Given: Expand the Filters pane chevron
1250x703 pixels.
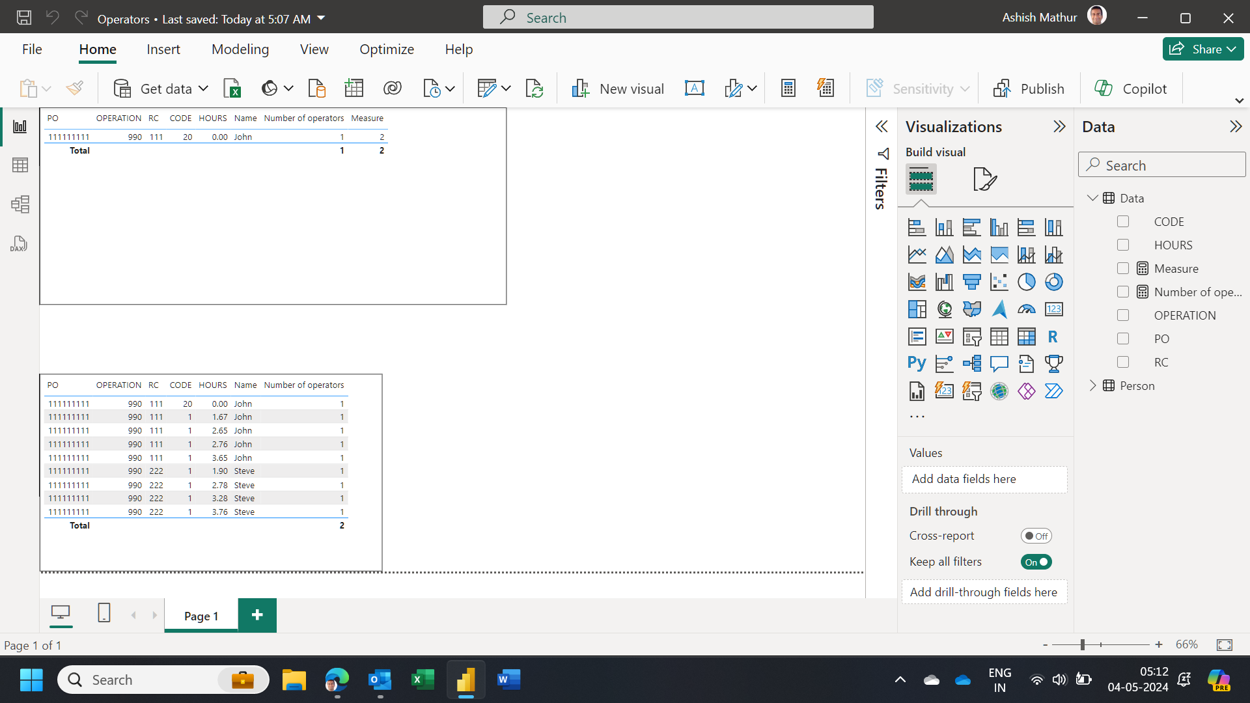Looking at the screenshot, I should click(882, 126).
